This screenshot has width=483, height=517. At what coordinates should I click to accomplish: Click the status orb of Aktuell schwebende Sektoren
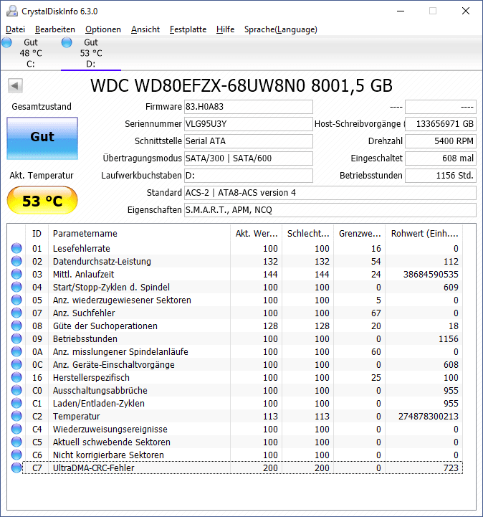coord(16,442)
